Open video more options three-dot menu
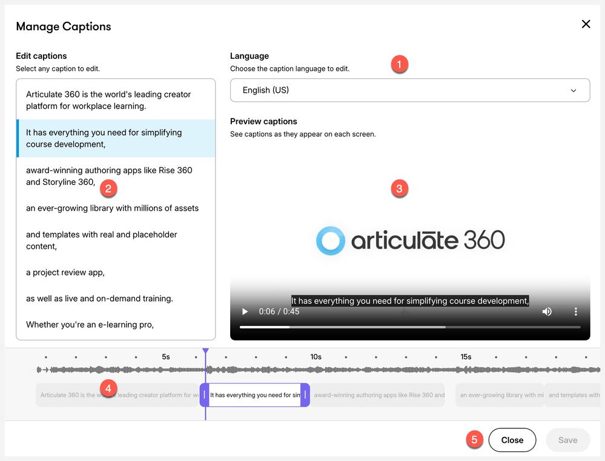The width and height of the screenshot is (605, 461). coord(576,311)
